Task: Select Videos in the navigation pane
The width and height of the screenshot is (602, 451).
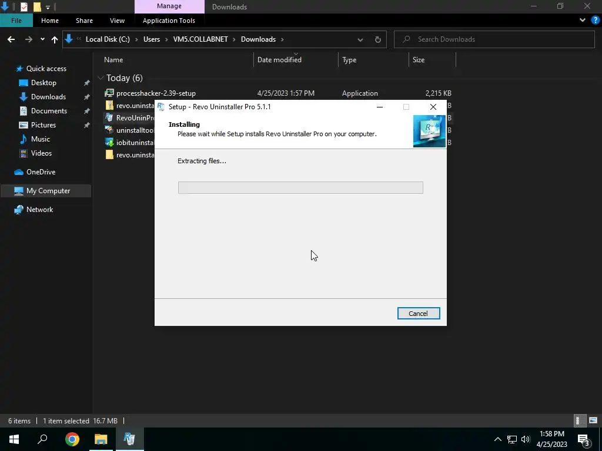Action: point(41,153)
